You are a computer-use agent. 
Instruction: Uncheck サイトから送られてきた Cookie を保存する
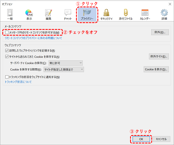pos(7,57)
